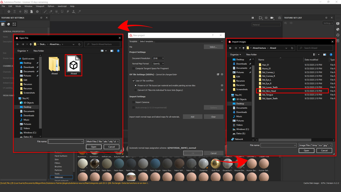
Task: Open the Mode menu
Action: click(18, 6)
